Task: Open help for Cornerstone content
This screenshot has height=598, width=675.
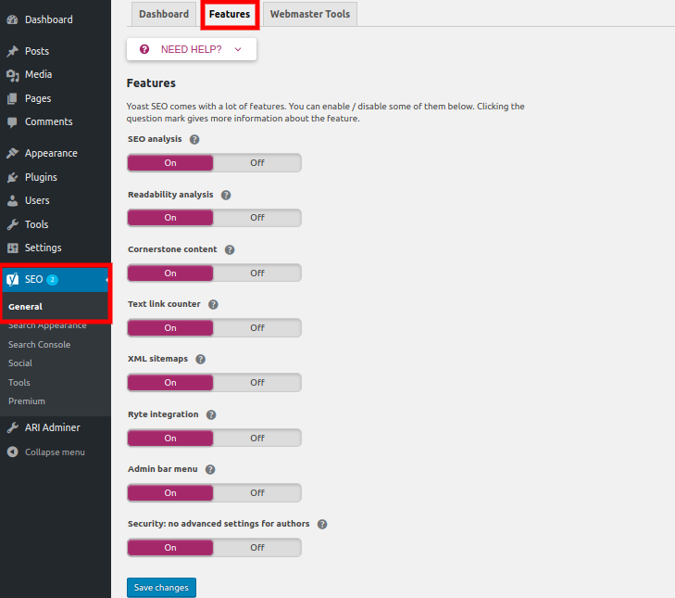Action: (230, 249)
